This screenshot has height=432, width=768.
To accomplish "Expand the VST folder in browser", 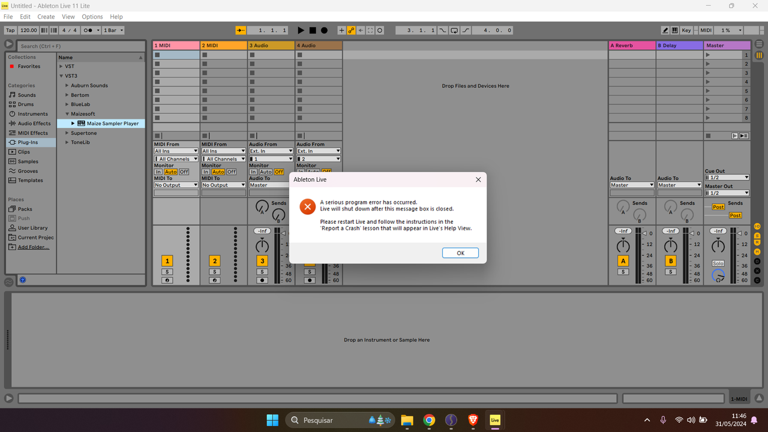I will pyautogui.click(x=61, y=66).
